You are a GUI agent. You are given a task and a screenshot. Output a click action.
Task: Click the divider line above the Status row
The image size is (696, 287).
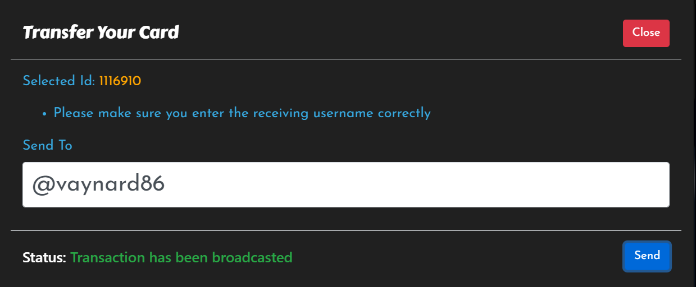click(346, 230)
